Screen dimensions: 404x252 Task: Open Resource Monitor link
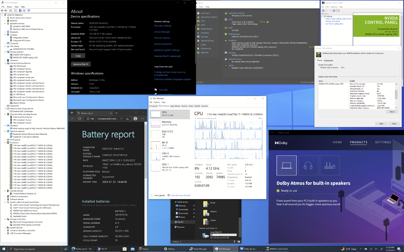tap(181, 195)
